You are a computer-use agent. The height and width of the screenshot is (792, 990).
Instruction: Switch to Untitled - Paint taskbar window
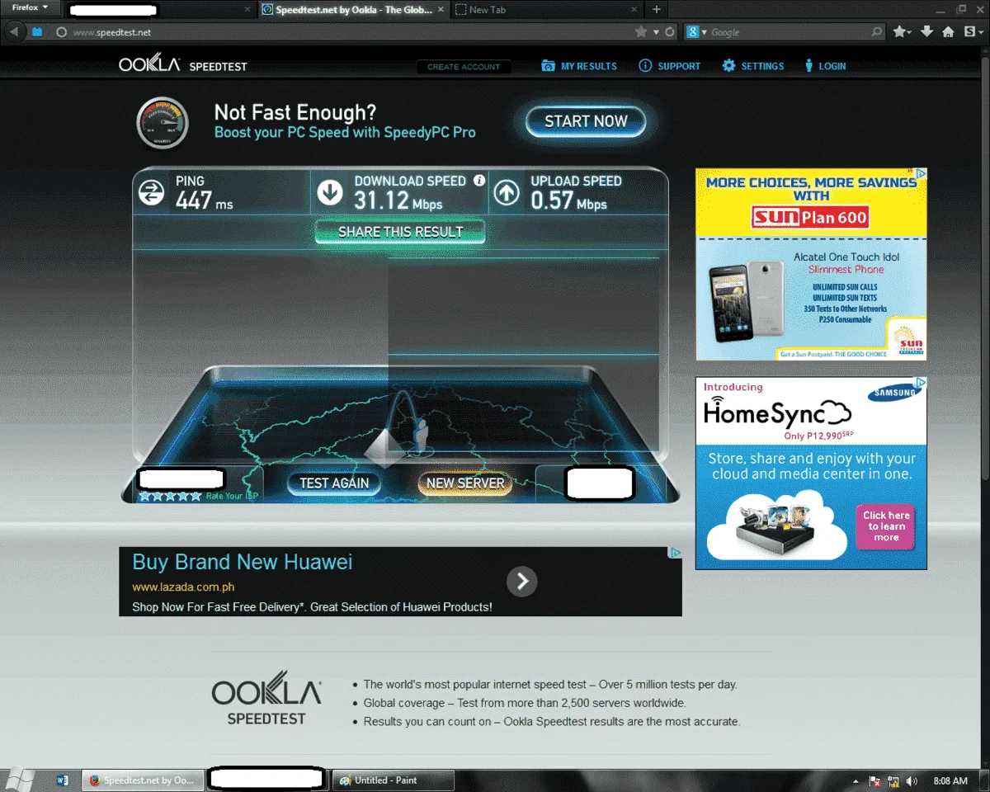(394, 780)
